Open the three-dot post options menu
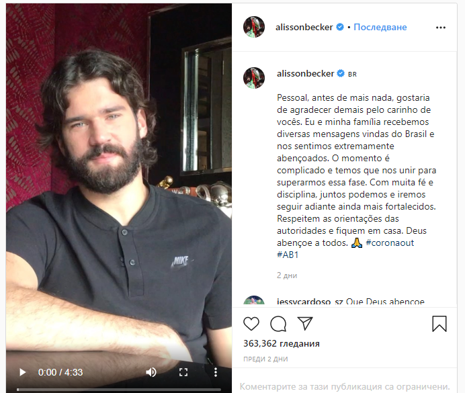 click(441, 28)
